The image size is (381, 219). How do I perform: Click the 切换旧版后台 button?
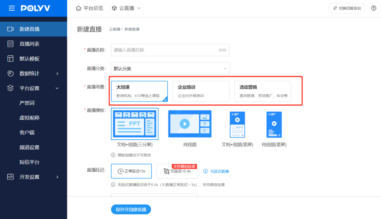[347, 8]
